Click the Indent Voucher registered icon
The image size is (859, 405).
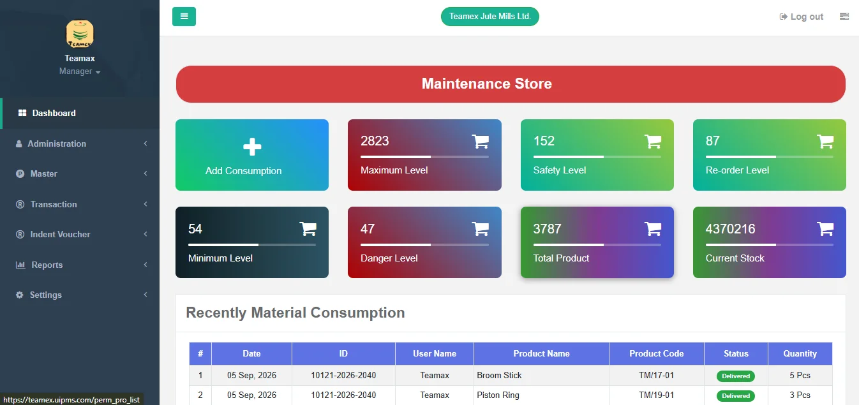point(20,235)
